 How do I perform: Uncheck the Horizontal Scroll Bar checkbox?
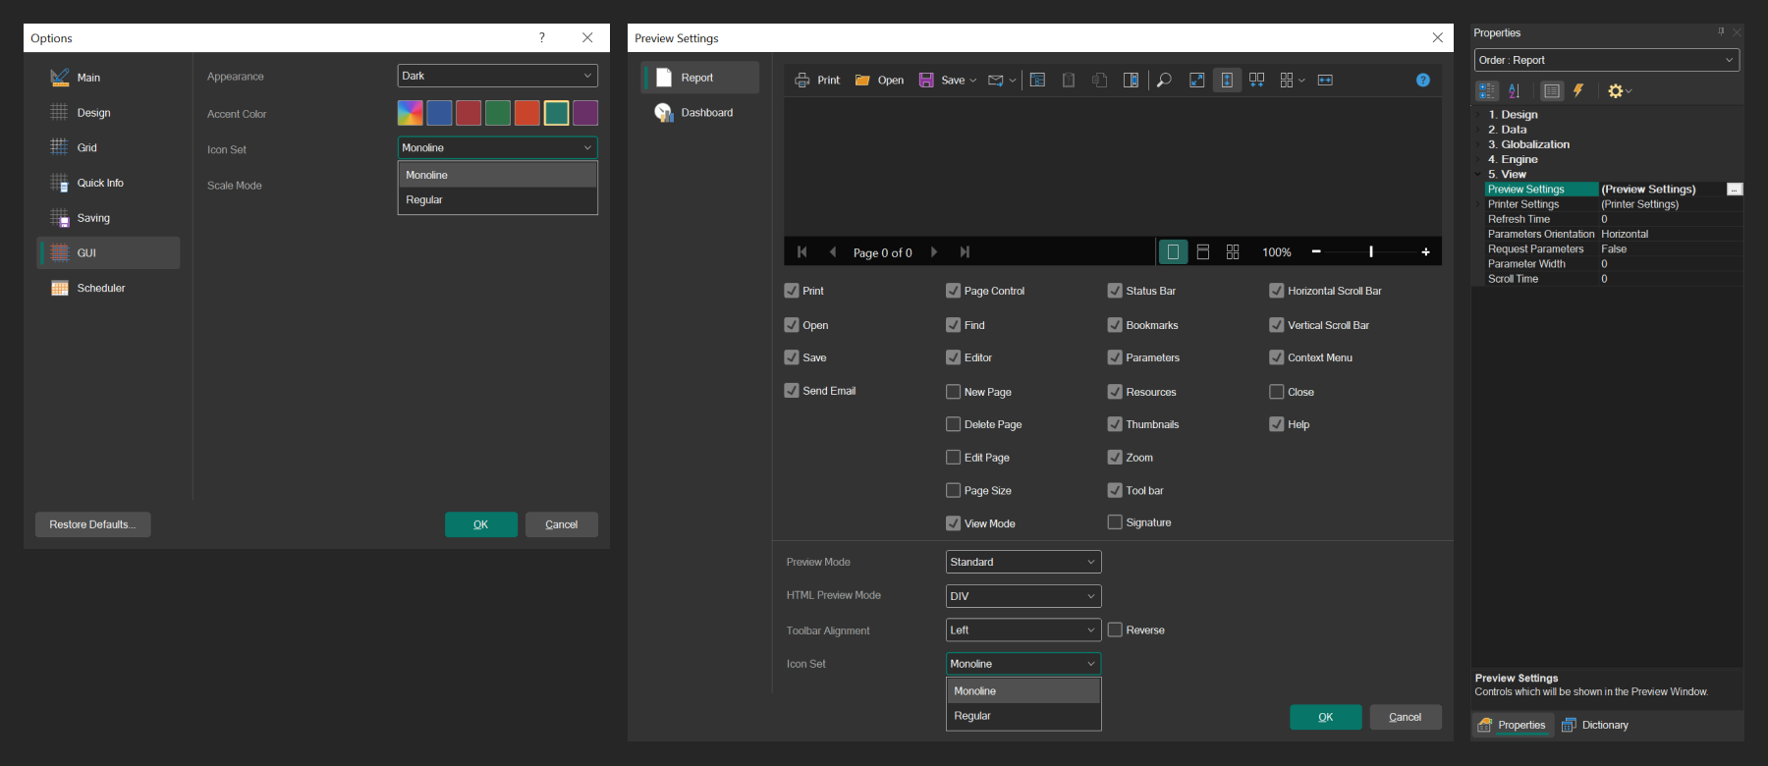coord(1277,291)
